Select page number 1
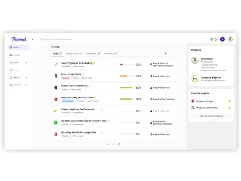The width and height of the screenshot is (241, 181). tap(113, 144)
